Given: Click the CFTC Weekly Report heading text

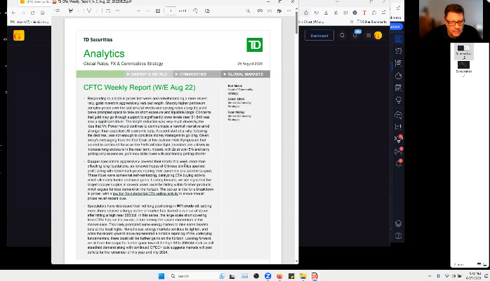Looking at the screenshot, I should (x=140, y=88).
